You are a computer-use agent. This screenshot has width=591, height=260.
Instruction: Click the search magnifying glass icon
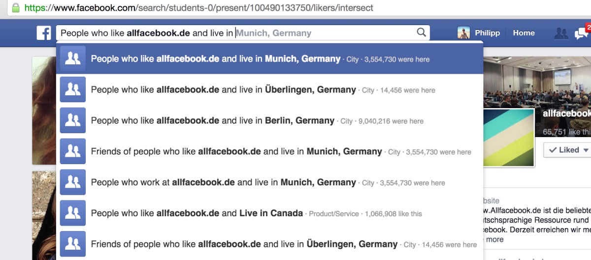pos(421,33)
